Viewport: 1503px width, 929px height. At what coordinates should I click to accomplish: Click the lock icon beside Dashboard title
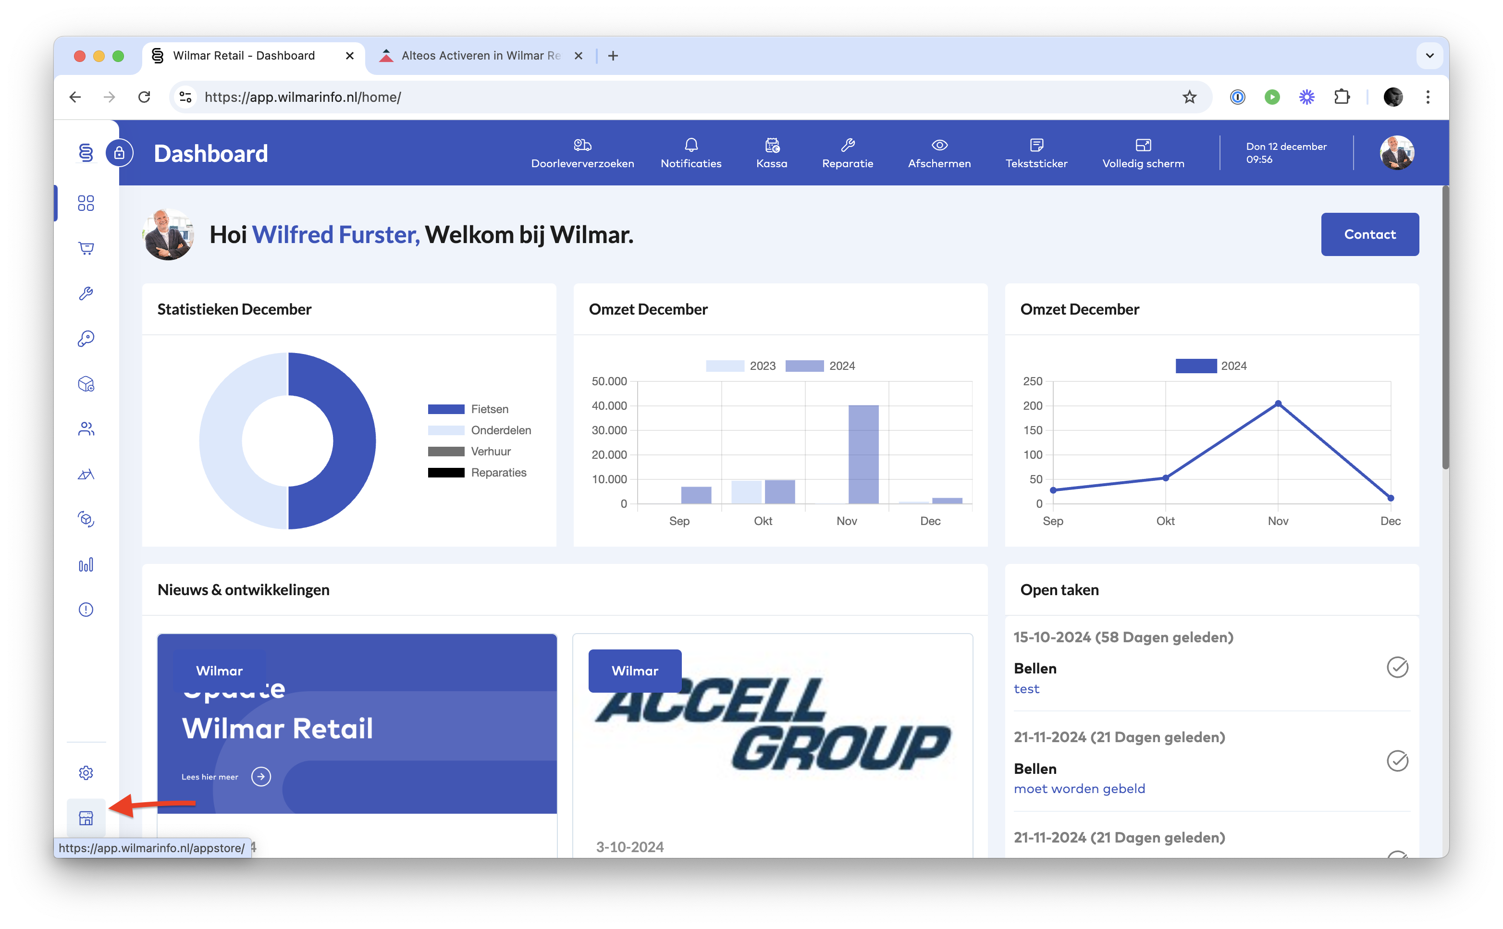pos(119,153)
